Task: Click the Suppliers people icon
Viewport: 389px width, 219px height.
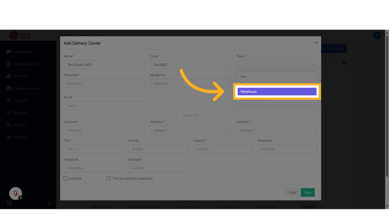Action: [x=9, y=113]
